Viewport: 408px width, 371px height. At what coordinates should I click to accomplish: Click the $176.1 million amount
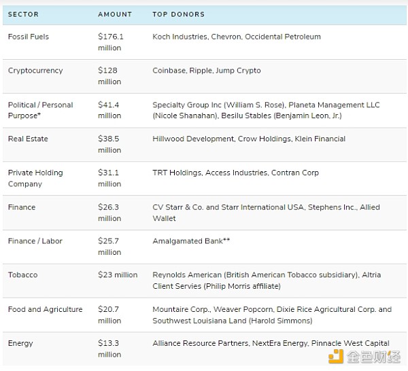[111, 42]
